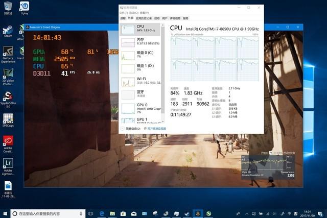Select Wi-Fi in the performance list
The width and height of the screenshot is (327, 218).
pos(139,81)
